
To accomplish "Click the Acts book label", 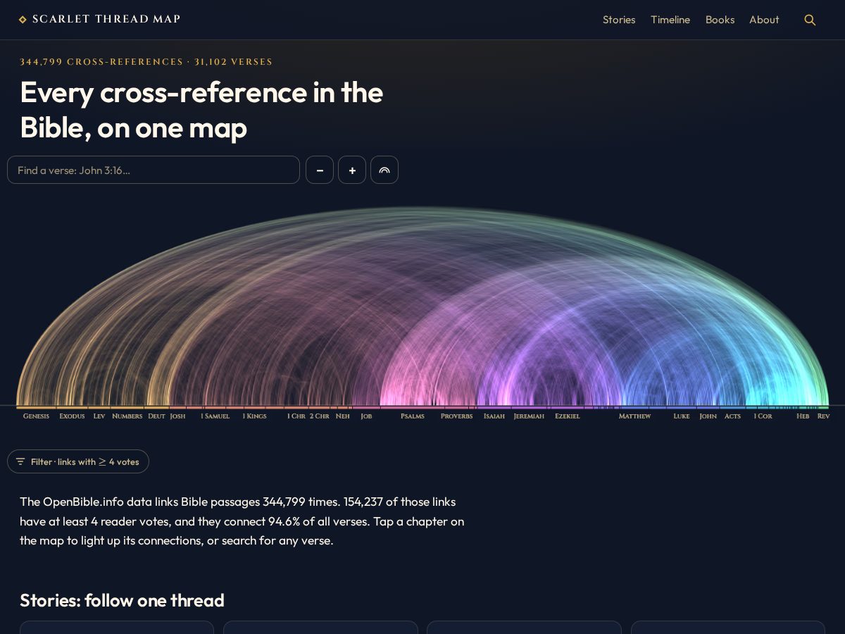I will (732, 416).
